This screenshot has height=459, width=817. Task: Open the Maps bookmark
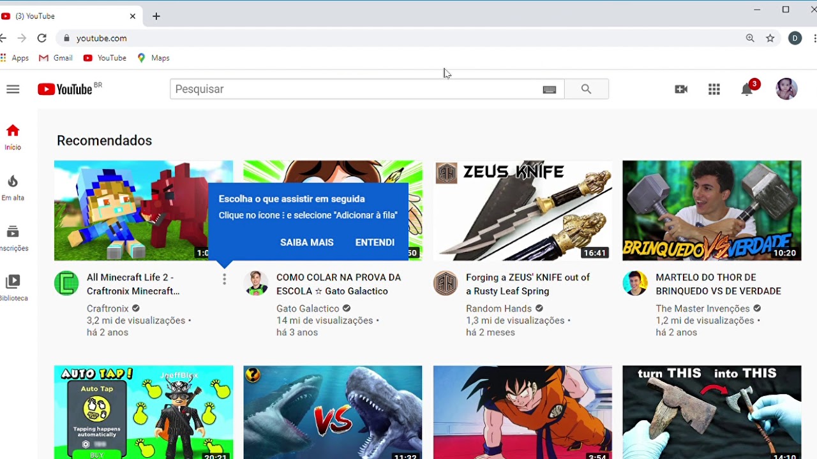[x=153, y=58]
